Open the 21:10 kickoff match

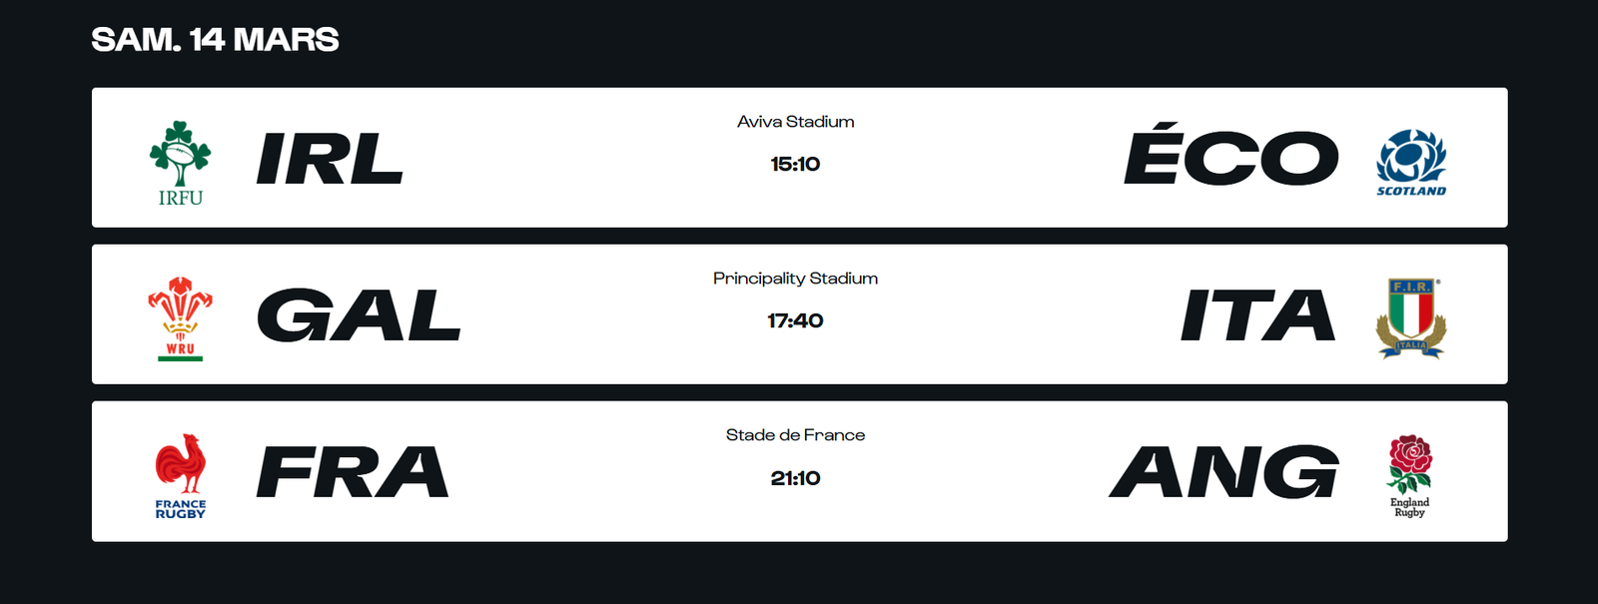(795, 478)
